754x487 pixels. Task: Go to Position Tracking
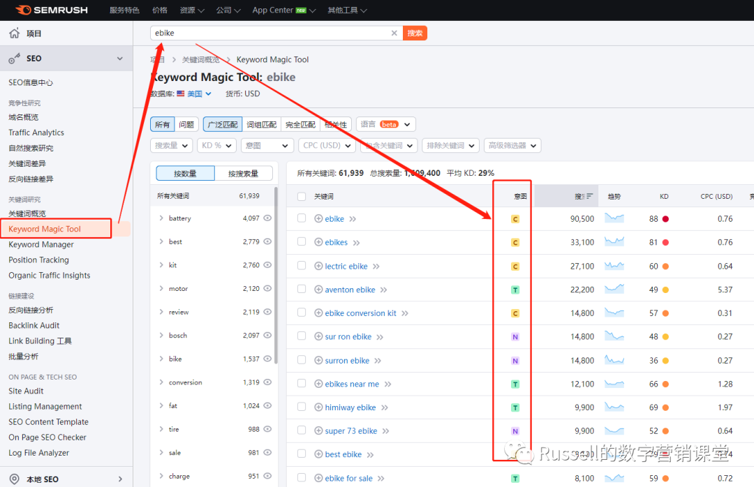click(x=38, y=260)
